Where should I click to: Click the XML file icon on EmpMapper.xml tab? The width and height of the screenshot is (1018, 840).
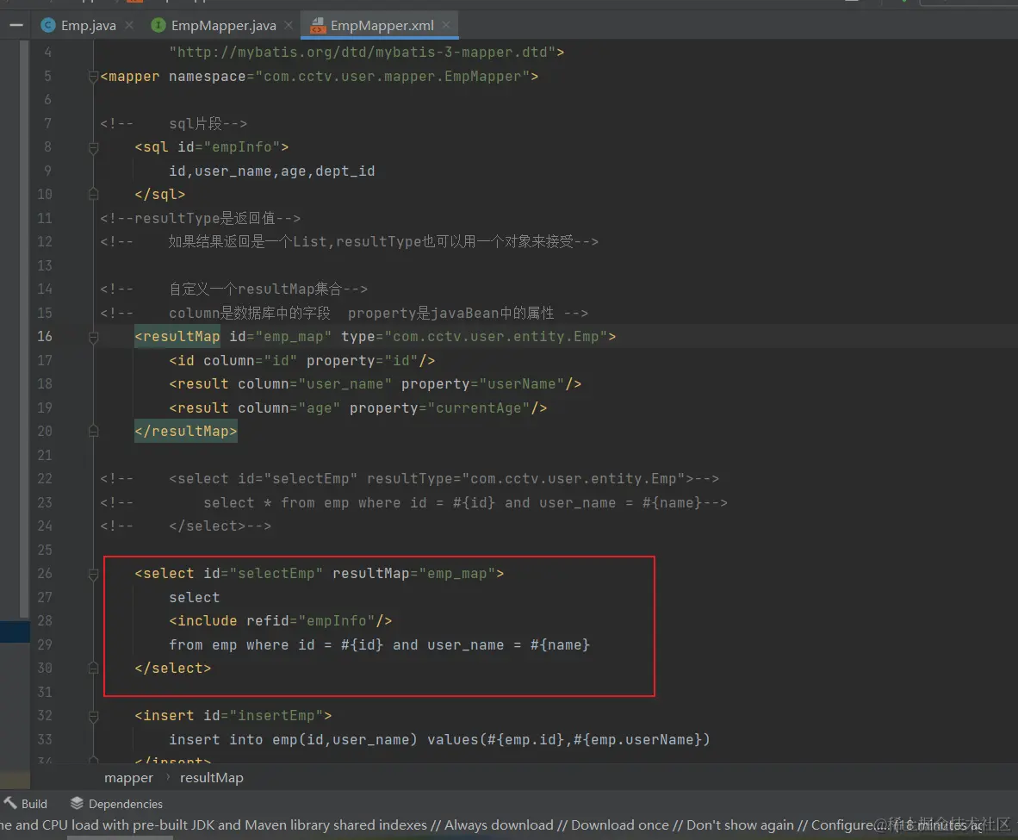pos(318,25)
